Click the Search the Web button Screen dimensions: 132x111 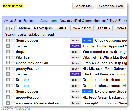click(111, 6)
